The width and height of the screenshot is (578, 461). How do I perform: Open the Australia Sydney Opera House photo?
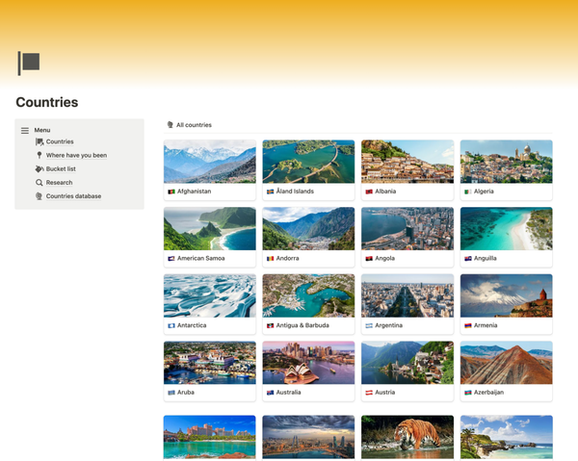pyautogui.click(x=308, y=362)
